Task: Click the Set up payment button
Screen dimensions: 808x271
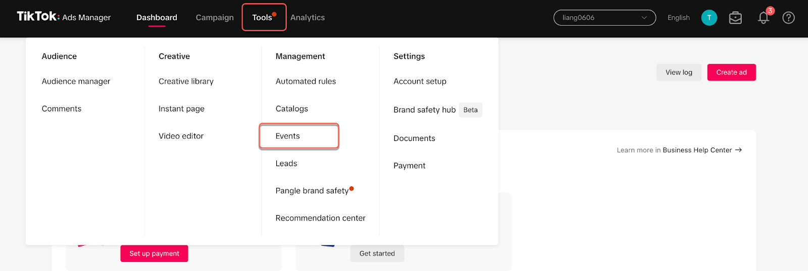Action: (154, 253)
